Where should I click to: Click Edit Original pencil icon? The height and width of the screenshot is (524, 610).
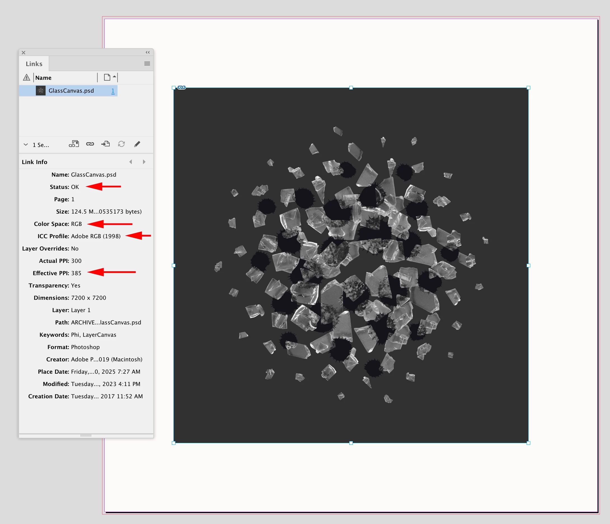tap(137, 144)
